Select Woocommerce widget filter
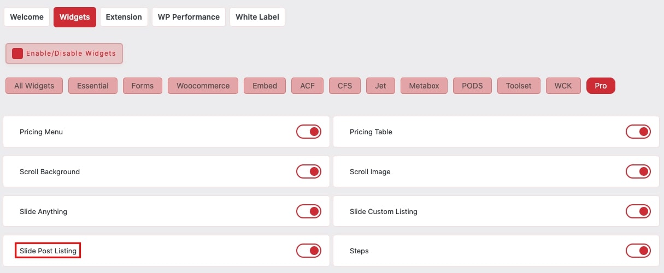The width and height of the screenshot is (664, 273). pyautogui.click(x=203, y=86)
